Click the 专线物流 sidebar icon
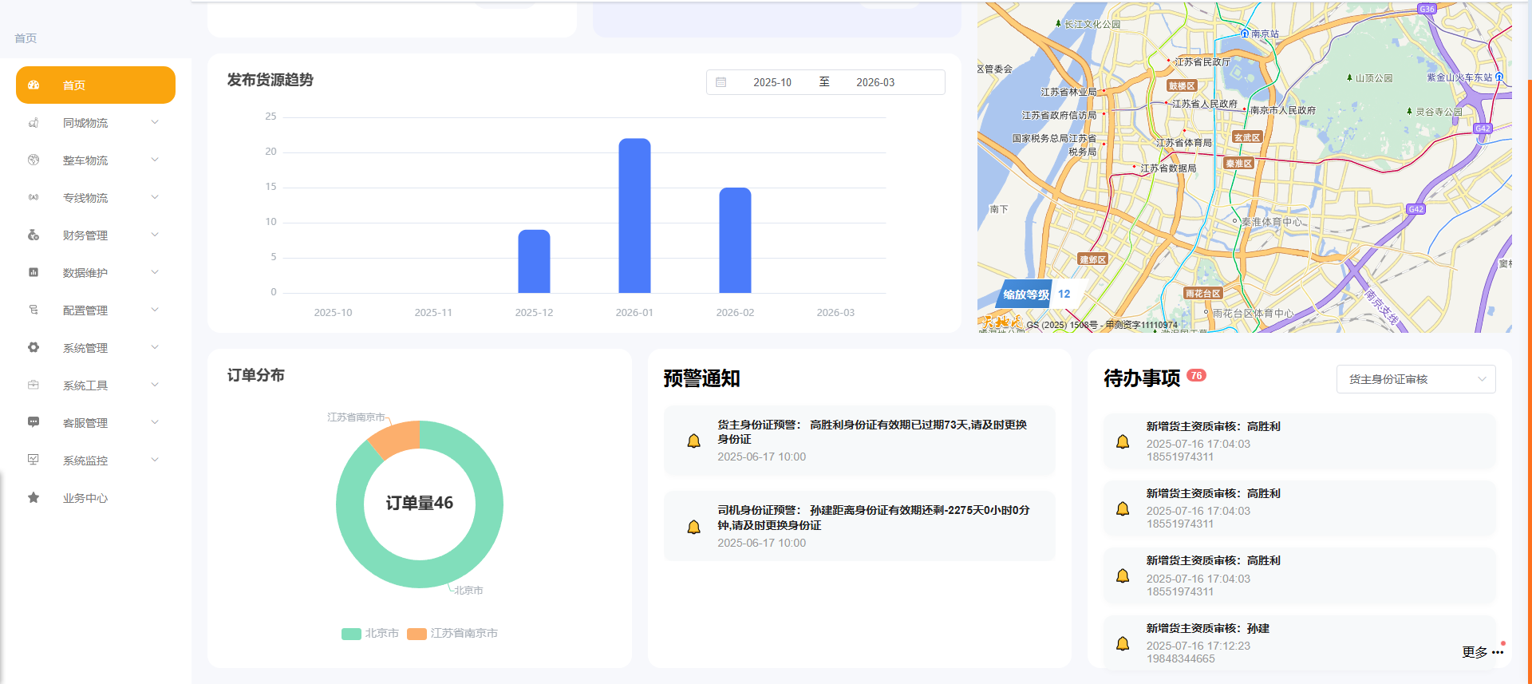Image resolution: width=1532 pixels, height=684 pixels. click(34, 197)
